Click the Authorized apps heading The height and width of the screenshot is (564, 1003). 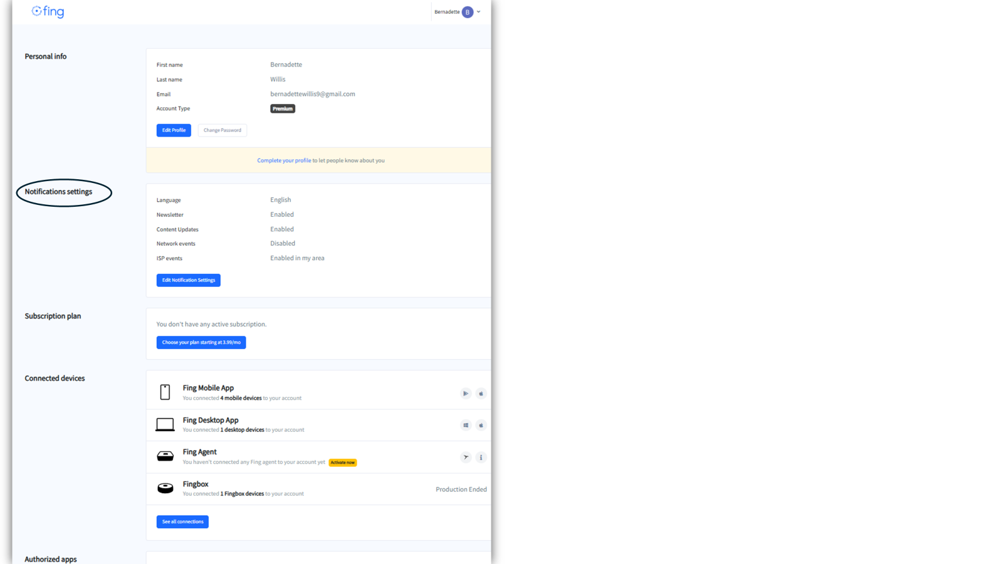51,559
